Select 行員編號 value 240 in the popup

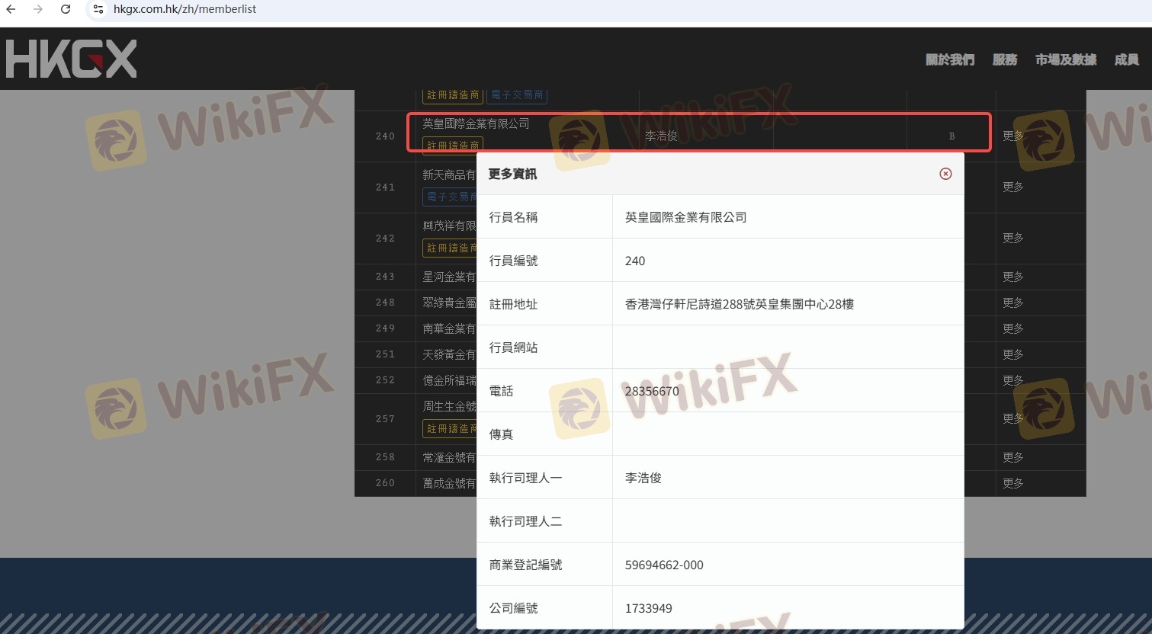point(635,261)
